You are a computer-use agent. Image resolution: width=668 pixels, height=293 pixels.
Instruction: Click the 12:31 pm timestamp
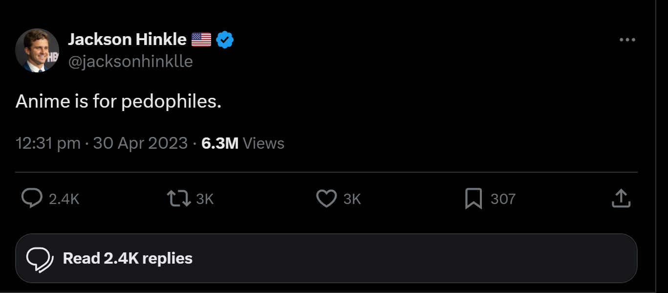48,143
